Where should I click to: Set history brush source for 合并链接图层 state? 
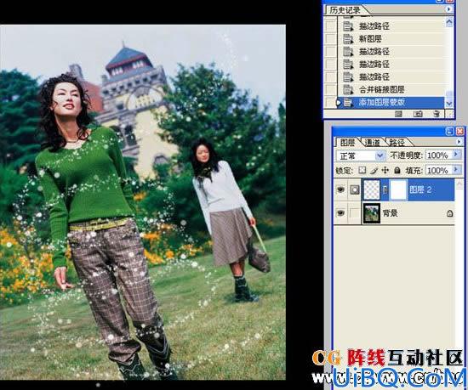[331, 89]
